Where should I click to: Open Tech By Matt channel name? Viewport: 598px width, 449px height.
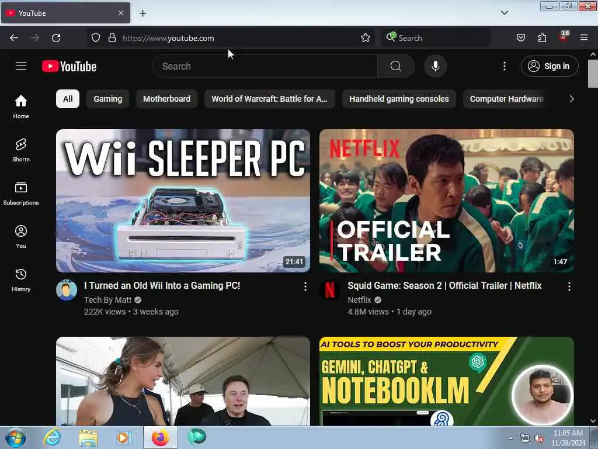tap(107, 300)
